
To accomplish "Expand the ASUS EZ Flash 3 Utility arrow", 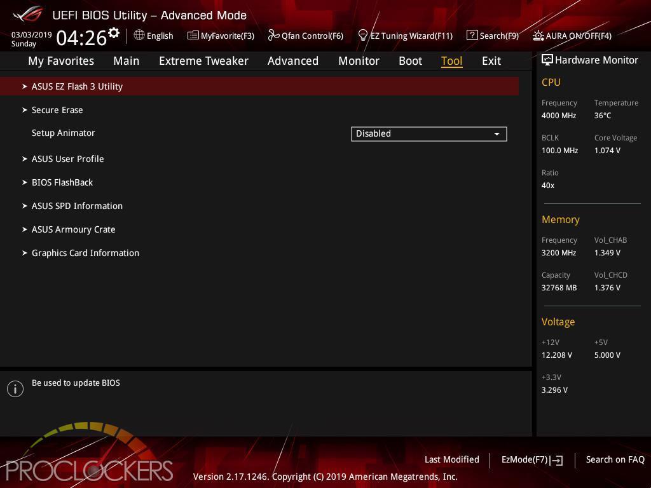I will [x=25, y=86].
